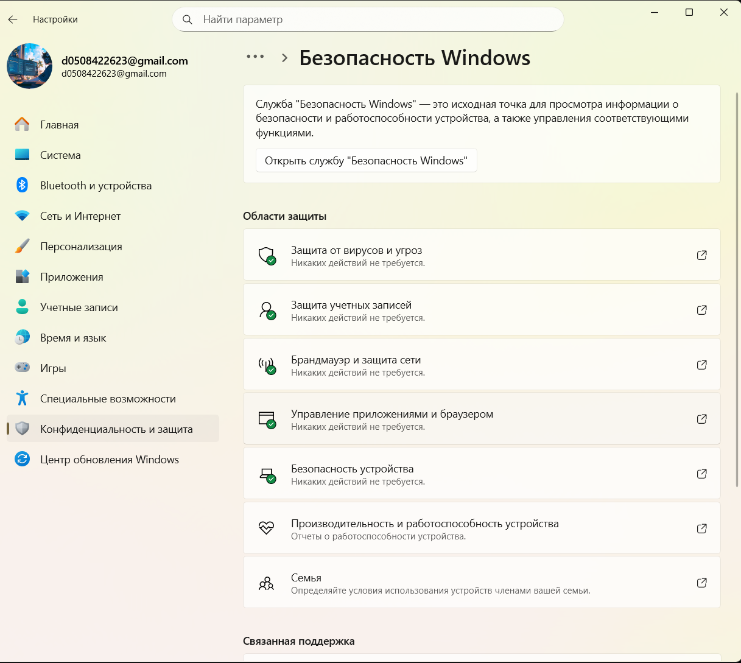
Task: Click the Система monitor icon
Action: click(22, 155)
